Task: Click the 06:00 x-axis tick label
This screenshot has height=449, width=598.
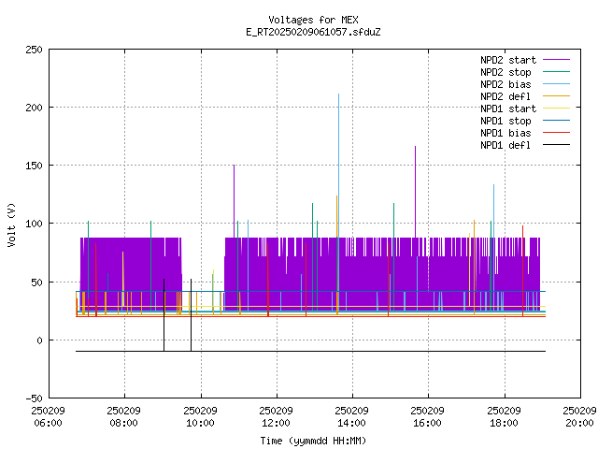Action: click(x=48, y=424)
